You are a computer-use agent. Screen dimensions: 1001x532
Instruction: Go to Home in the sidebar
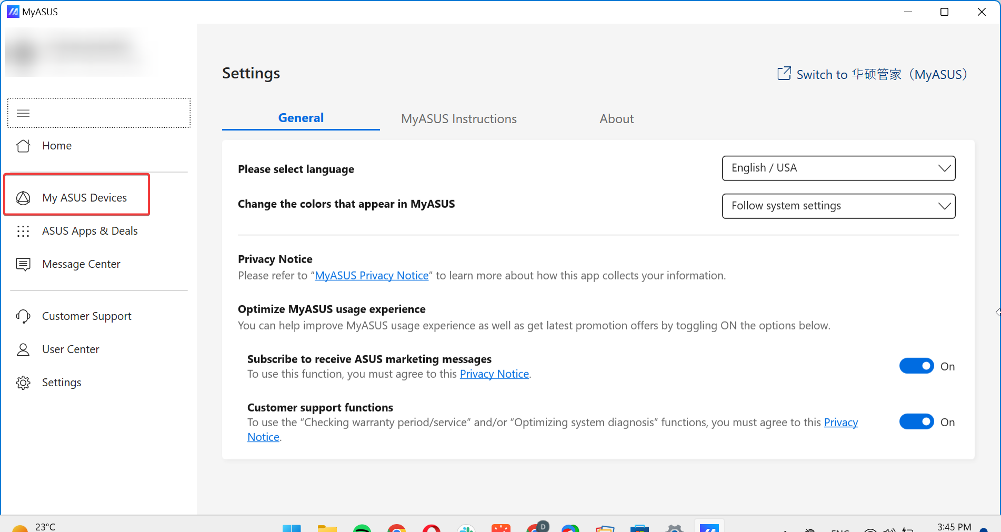coord(57,146)
